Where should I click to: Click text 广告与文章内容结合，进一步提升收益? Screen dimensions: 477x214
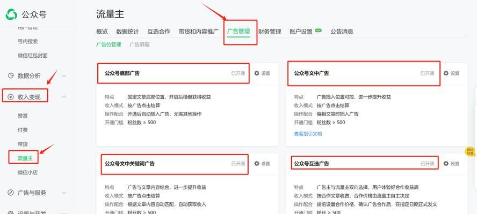167,187
